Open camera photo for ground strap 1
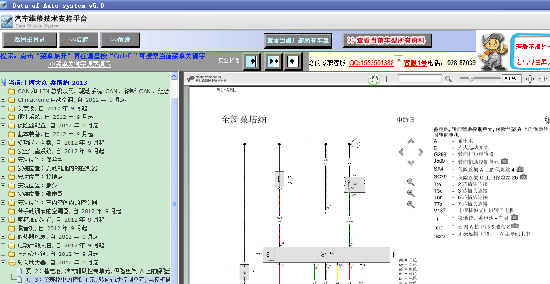 pyautogui.click(x=514, y=217)
